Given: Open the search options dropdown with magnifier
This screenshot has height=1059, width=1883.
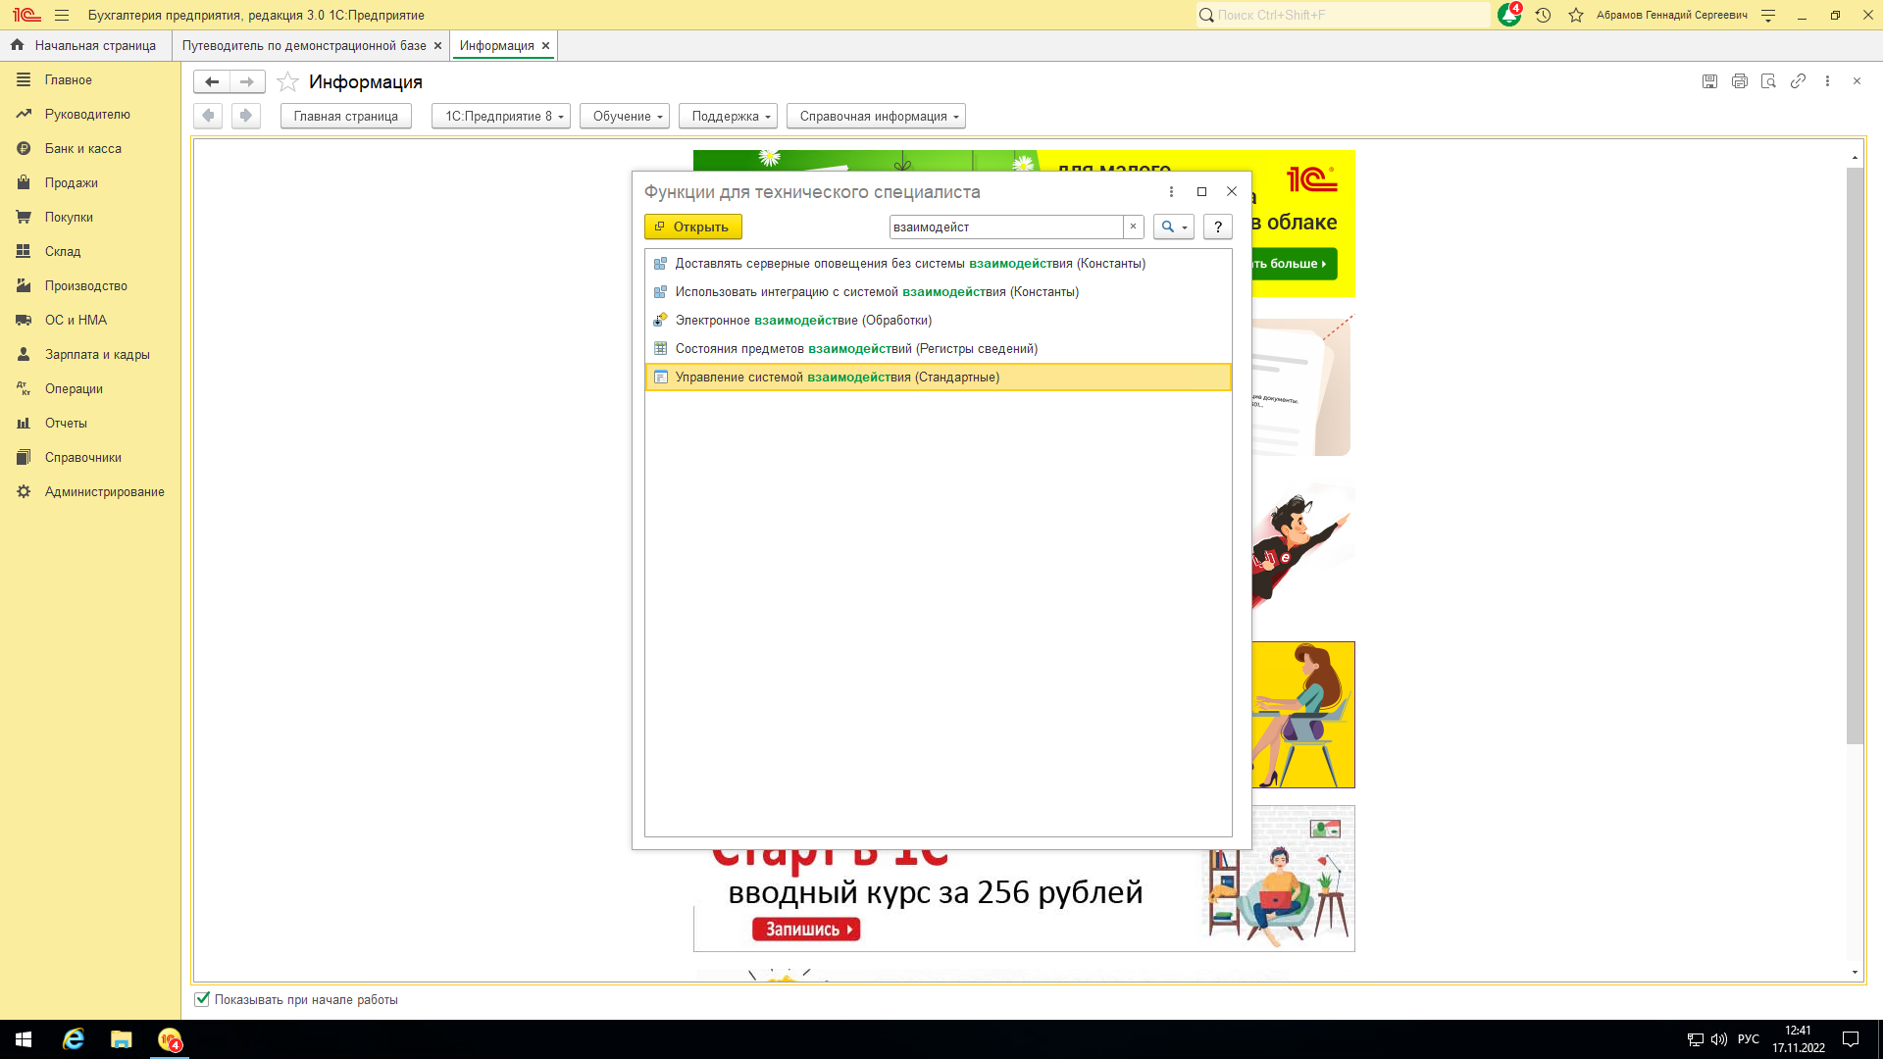Looking at the screenshot, I should point(1174,227).
